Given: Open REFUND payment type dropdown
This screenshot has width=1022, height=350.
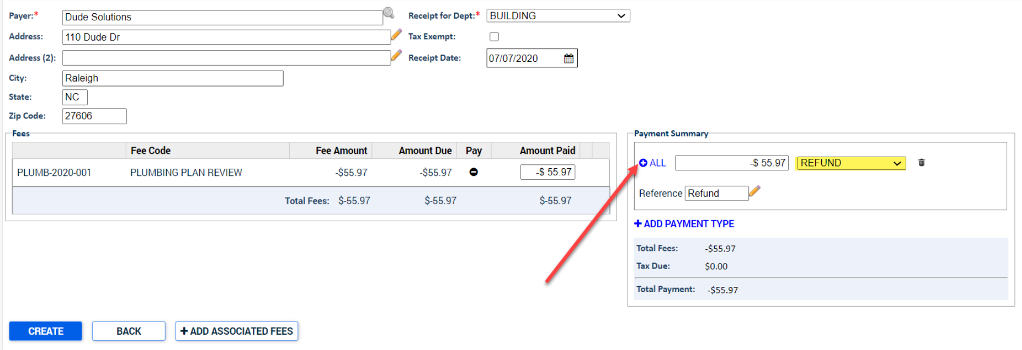Looking at the screenshot, I should (851, 163).
